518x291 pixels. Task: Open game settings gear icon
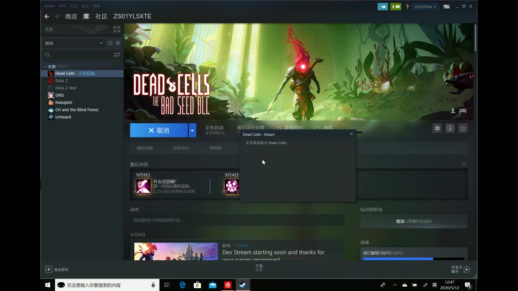point(437,128)
